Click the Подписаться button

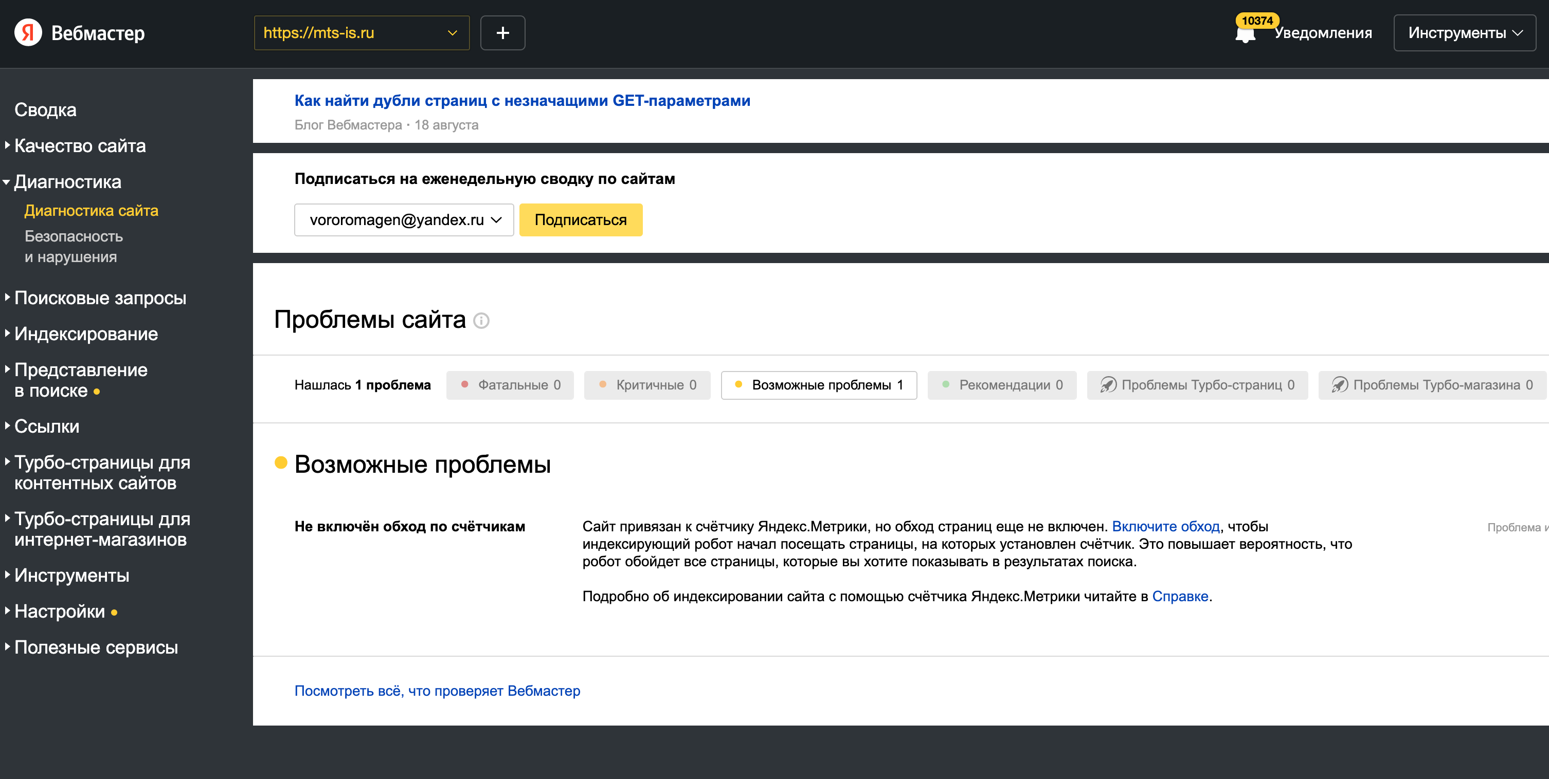tap(580, 220)
